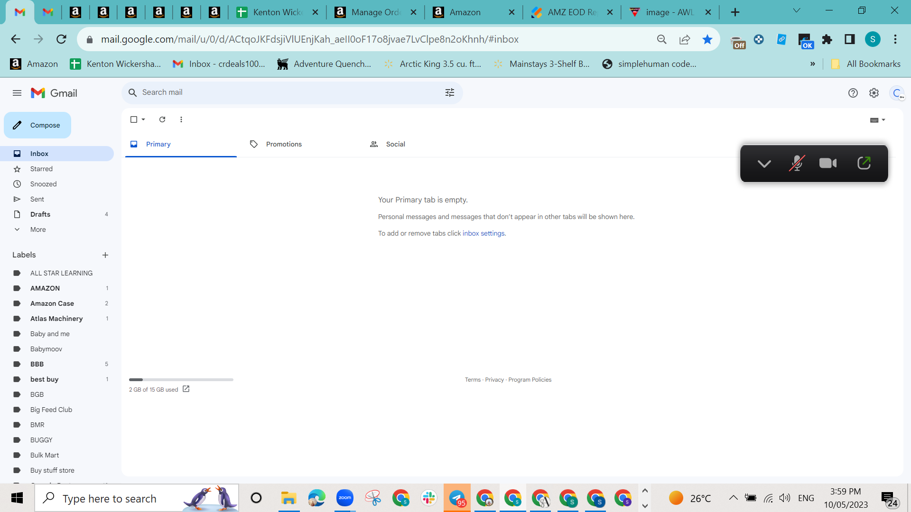The height and width of the screenshot is (512, 911).
Task: Refresh the inbox with reload icon
Action: 162,119
